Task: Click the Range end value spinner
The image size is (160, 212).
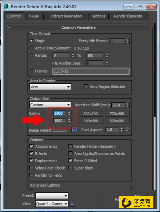Action: (x=107, y=55)
